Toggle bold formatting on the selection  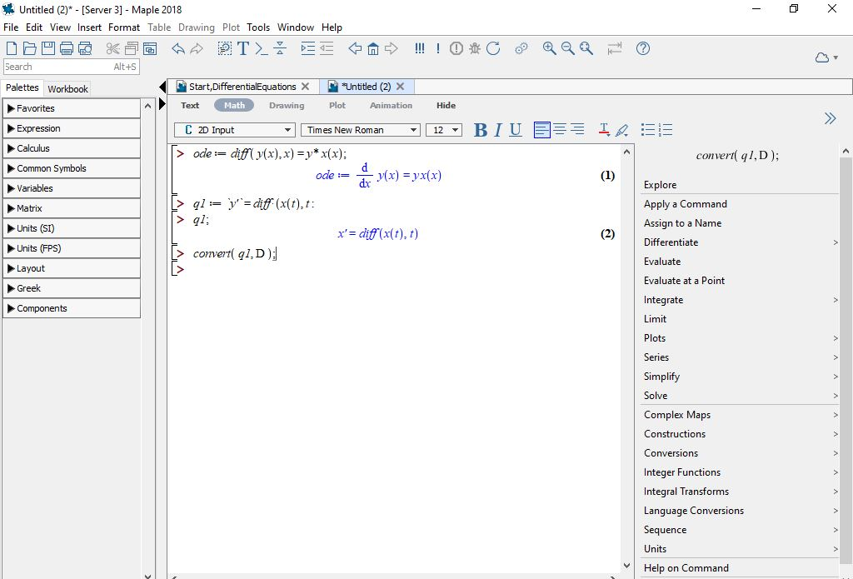tap(479, 129)
